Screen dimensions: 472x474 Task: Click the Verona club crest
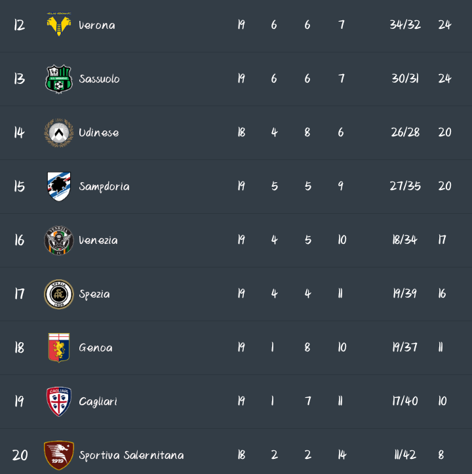click(x=58, y=25)
